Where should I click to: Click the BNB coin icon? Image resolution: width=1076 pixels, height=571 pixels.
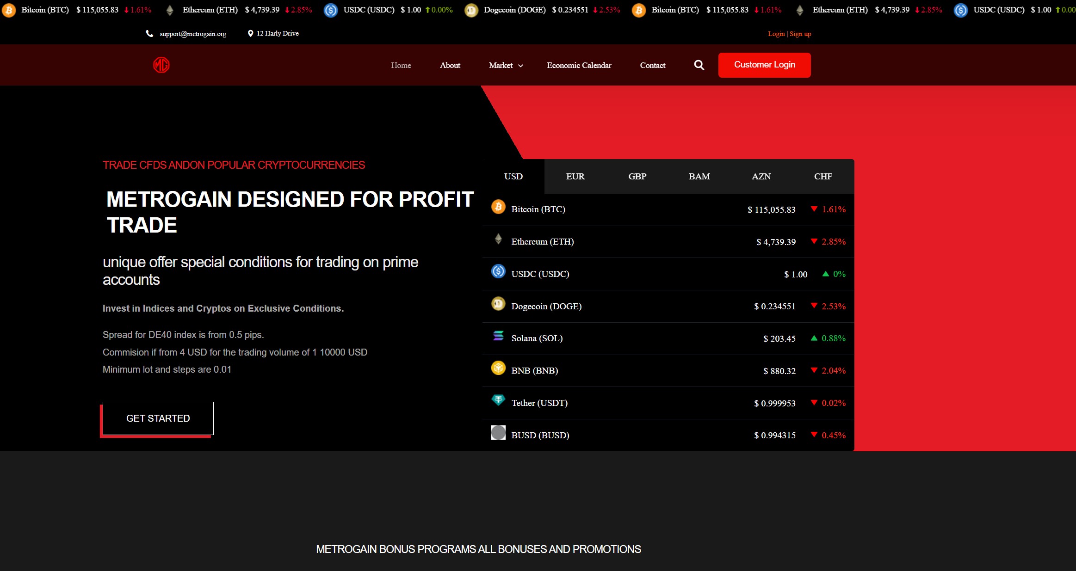coord(498,368)
